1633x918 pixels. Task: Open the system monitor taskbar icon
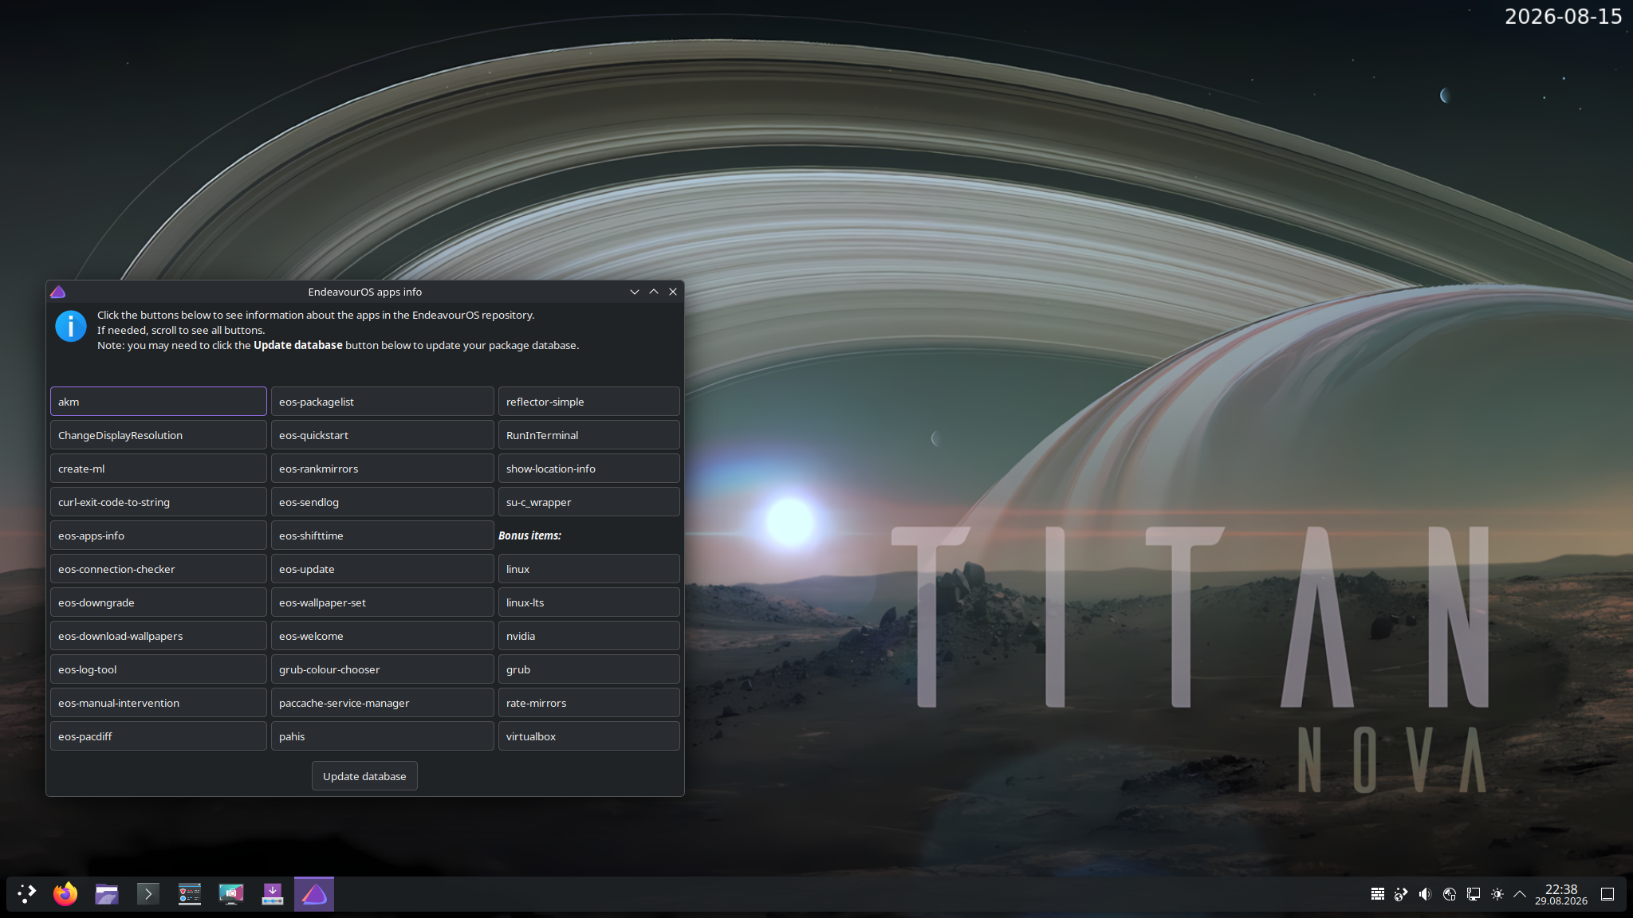190,894
